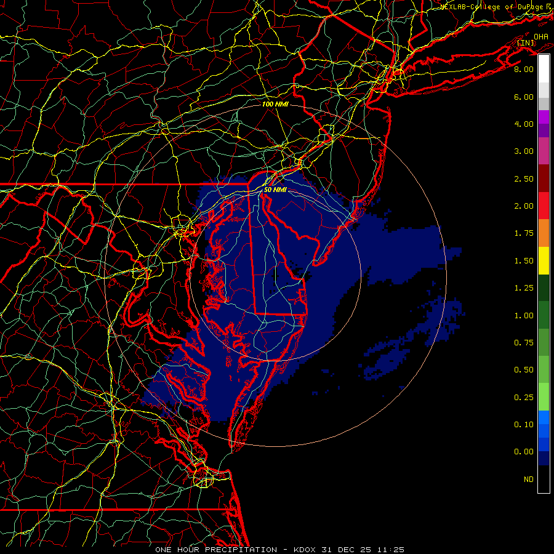554x554 pixels.
Task: Click the '0.50' legend value
Action: pos(524,370)
